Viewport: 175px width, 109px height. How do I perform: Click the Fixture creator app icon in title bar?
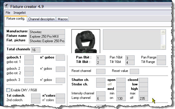pyautogui.click(x=6, y=6)
